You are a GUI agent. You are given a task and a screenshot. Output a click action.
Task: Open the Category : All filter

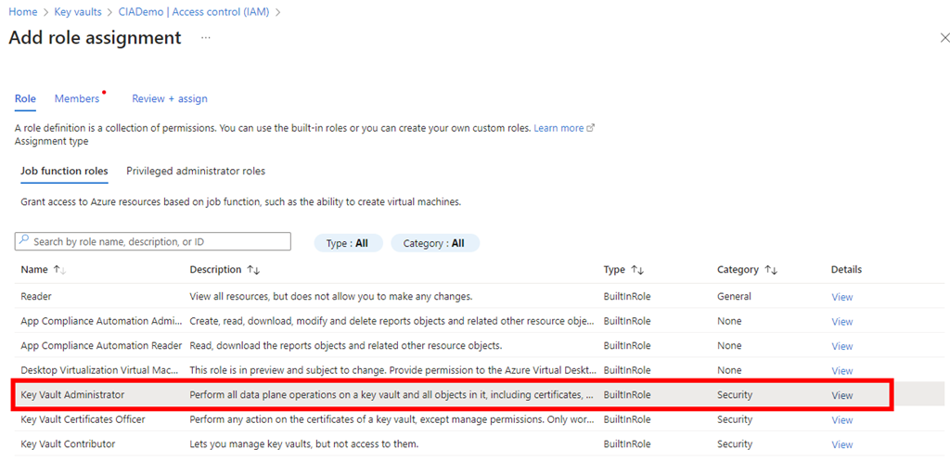[434, 243]
